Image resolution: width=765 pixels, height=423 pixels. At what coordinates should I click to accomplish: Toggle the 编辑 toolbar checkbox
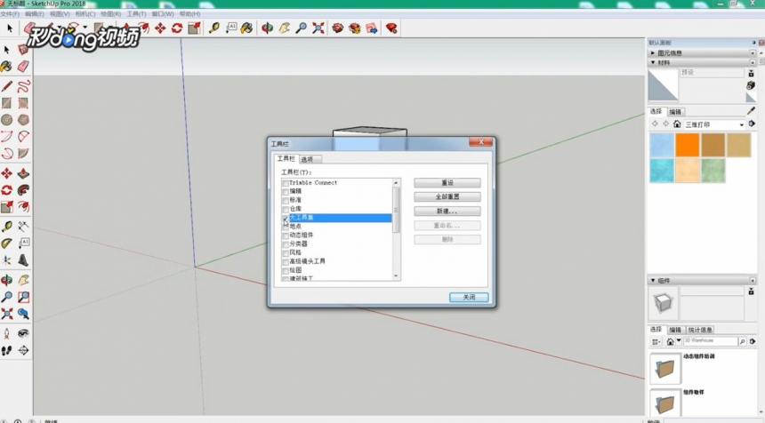click(286, 192)
